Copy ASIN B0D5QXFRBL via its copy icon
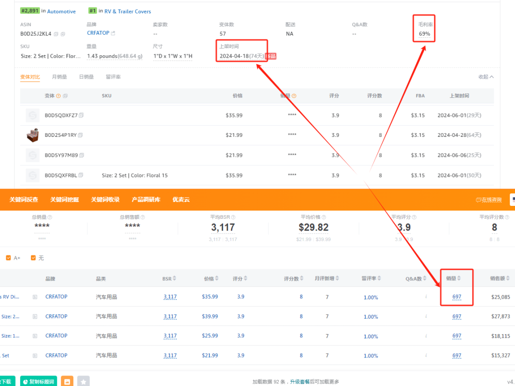 [81, 175]
